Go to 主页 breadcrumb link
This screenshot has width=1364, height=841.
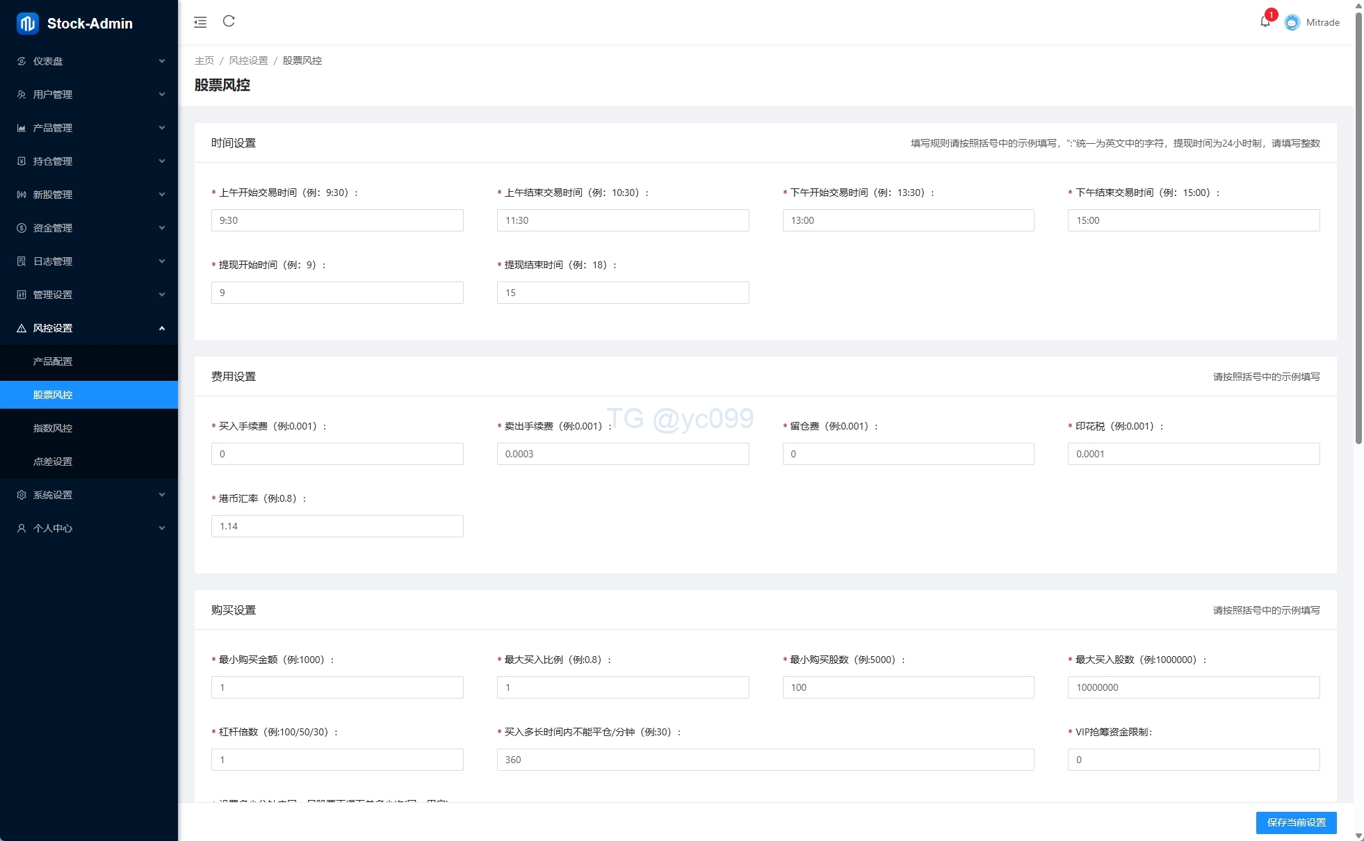coord(204,60)
